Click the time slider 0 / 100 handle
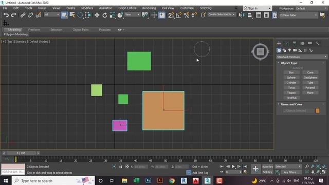The width and height of the screenshot is (329, 185). click(21, 153)
